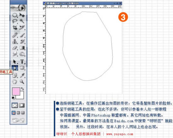Image resolution: width=173 pixels, height=138 pixels.
Task: Select the History Brush tool
Action: pyautogui.click(x=22, y=41)
